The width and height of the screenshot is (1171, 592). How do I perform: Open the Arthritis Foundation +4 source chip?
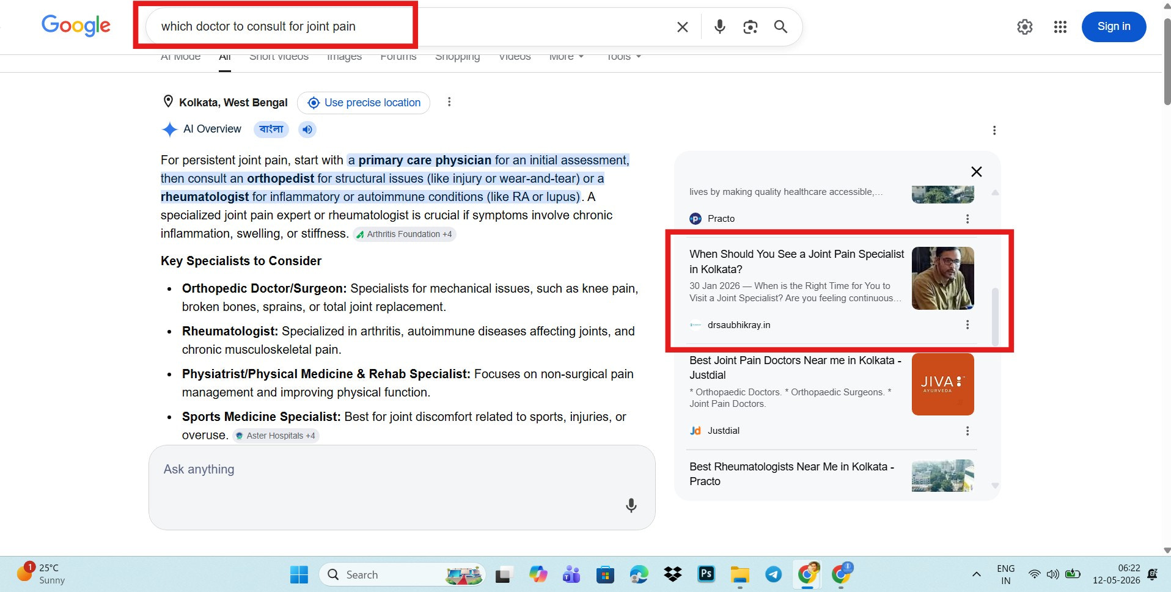click(404, 234)
